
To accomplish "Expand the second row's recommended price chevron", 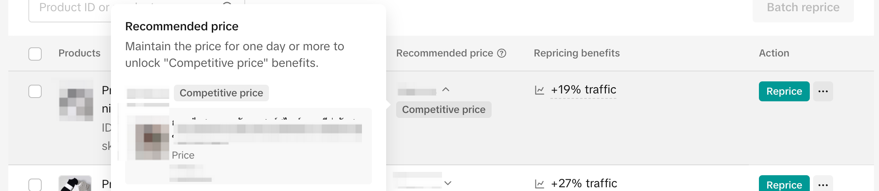I will [x=448, y=183].
